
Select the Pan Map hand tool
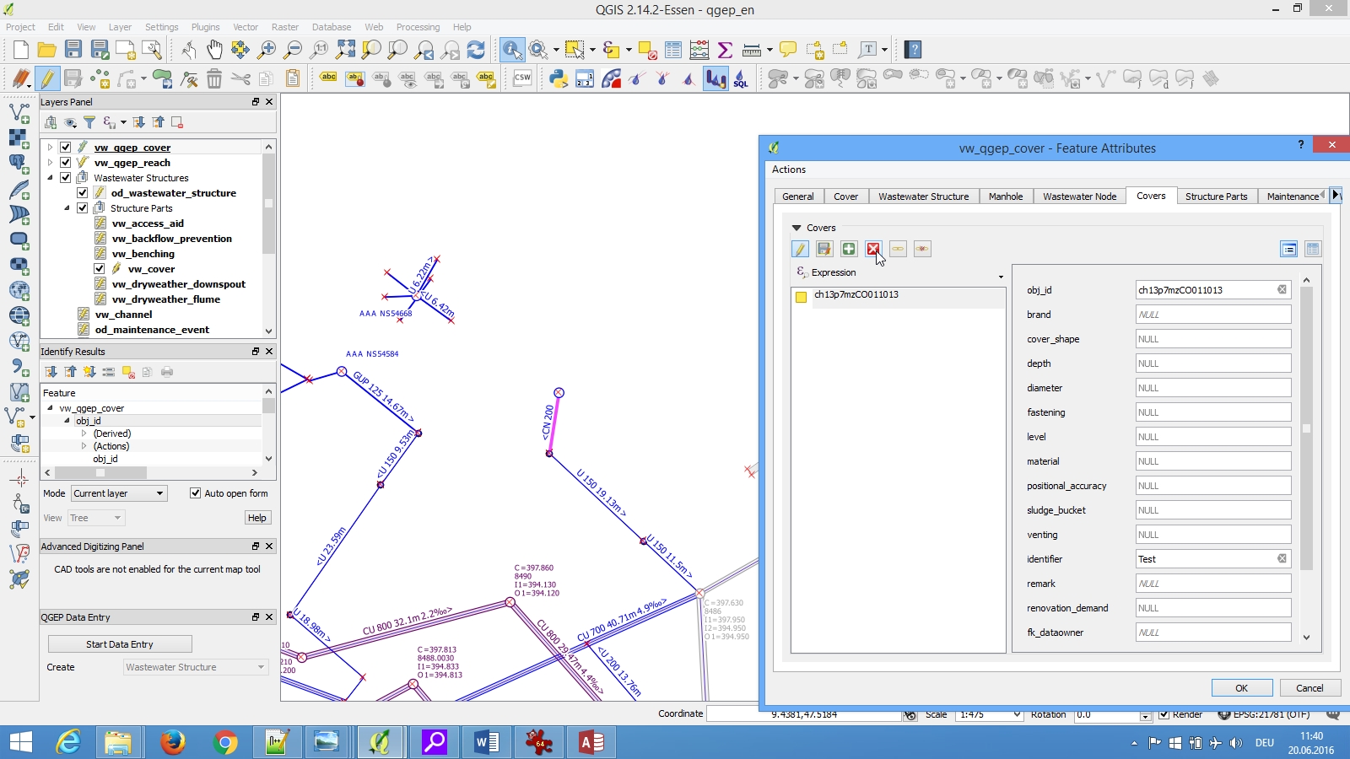point(214,50)
